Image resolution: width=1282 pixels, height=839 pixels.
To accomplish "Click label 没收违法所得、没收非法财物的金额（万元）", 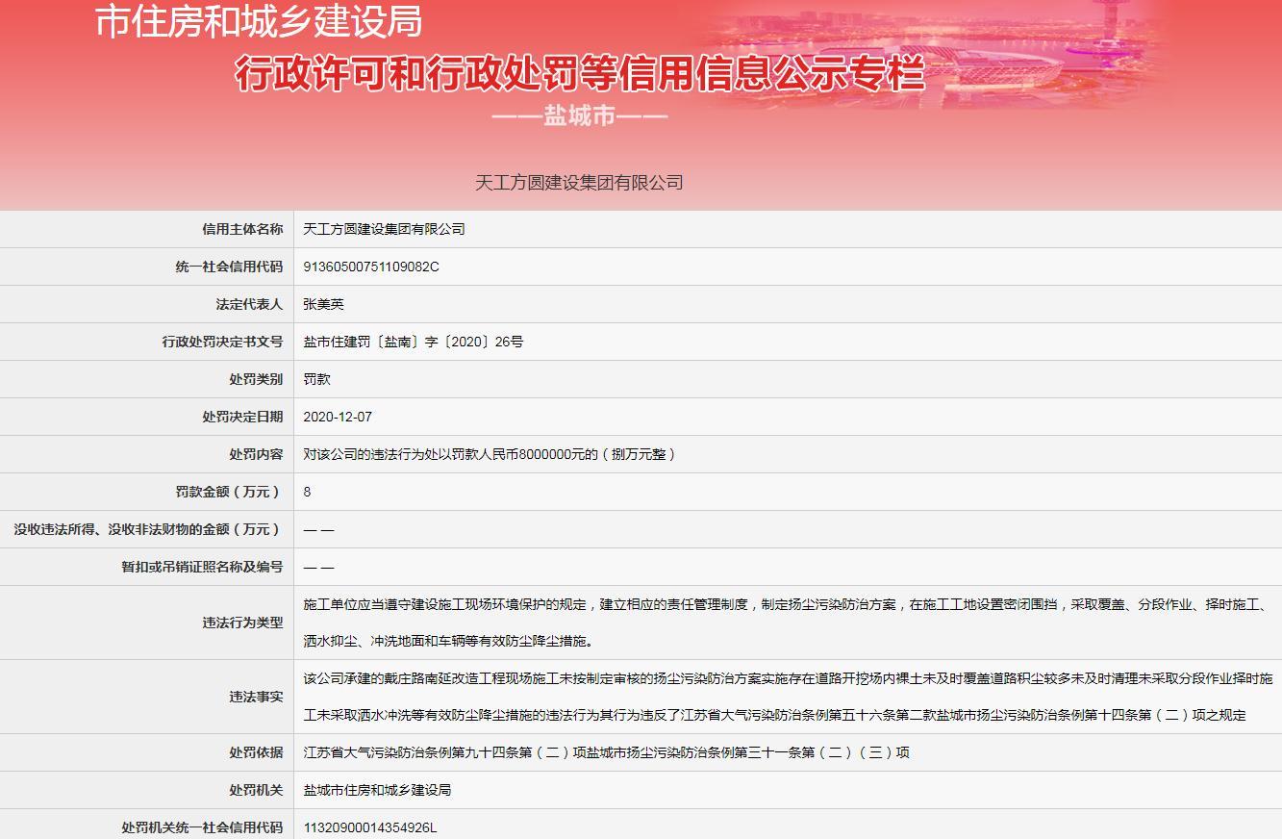I will 148,529.
